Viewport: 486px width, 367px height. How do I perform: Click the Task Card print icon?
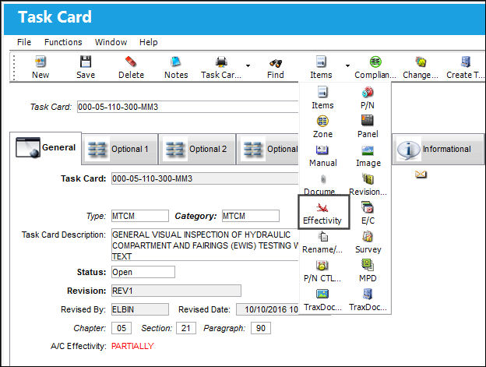[x=221, y=62]
